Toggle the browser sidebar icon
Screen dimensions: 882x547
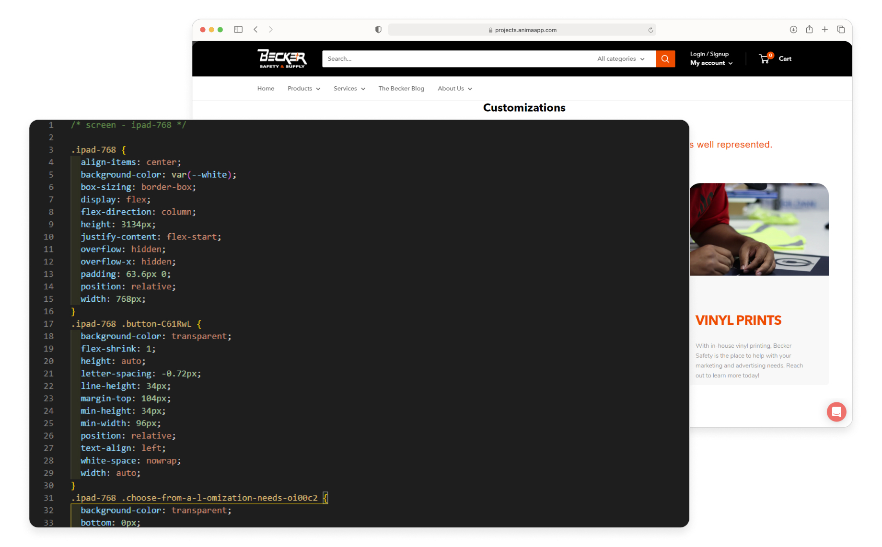[238, 30]
